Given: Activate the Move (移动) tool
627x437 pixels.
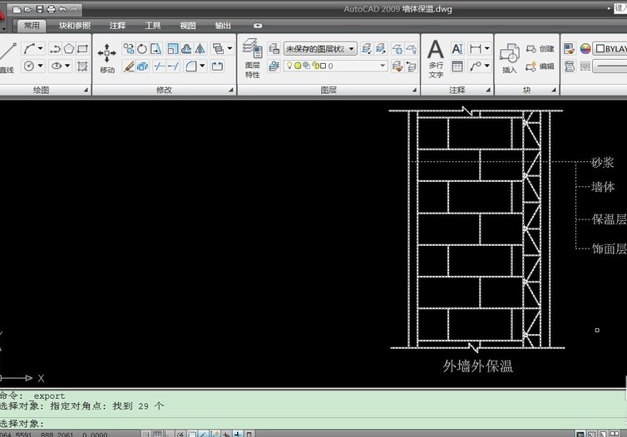Looking at the screenshot, I should click(x=106, y=58).
